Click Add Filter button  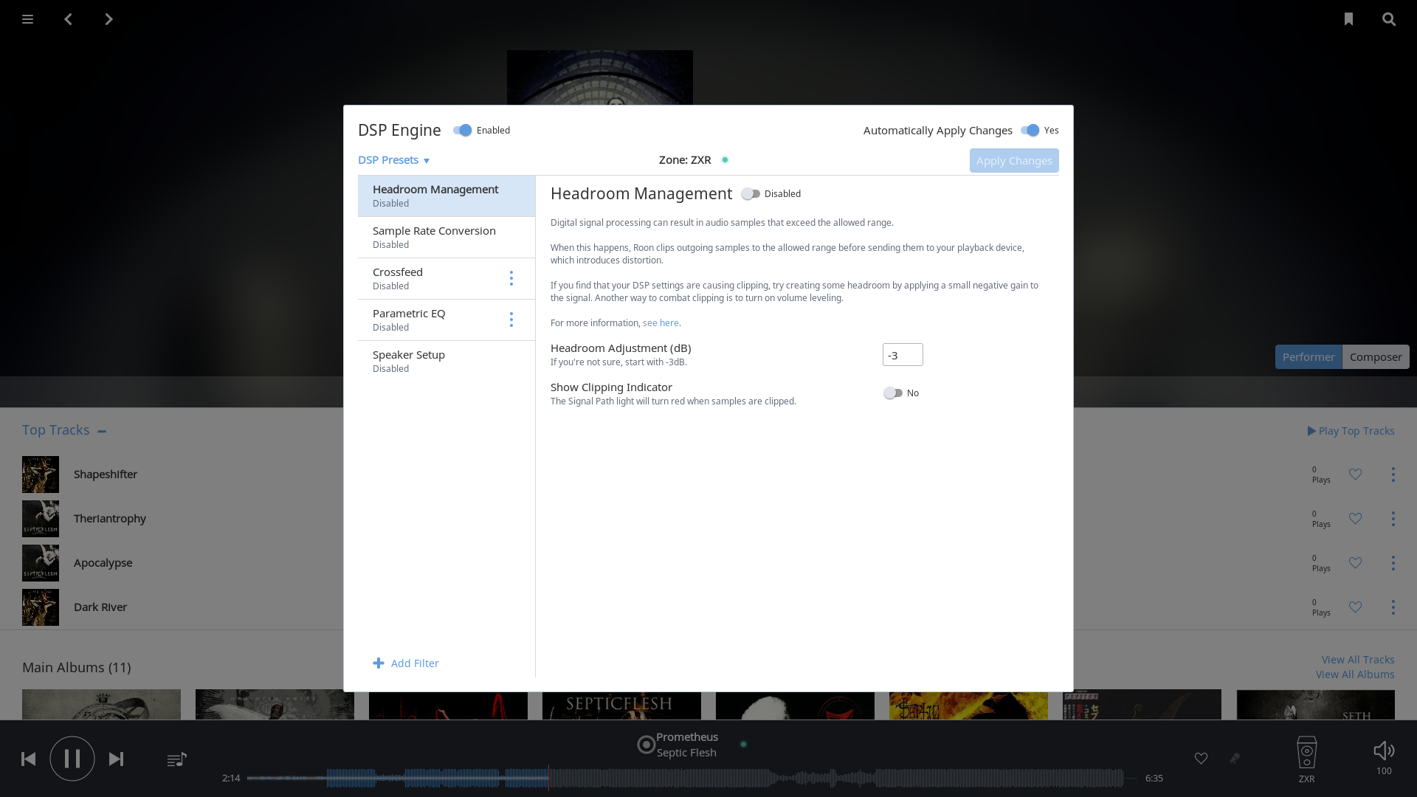(406, 663)
